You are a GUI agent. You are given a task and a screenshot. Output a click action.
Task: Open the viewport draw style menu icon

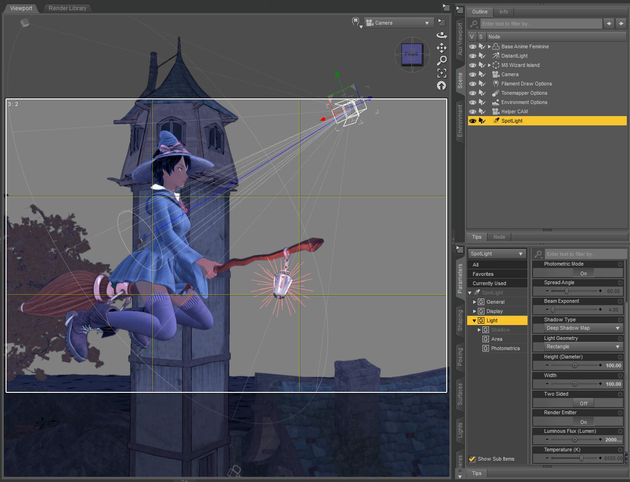click(x=356, y=22)
